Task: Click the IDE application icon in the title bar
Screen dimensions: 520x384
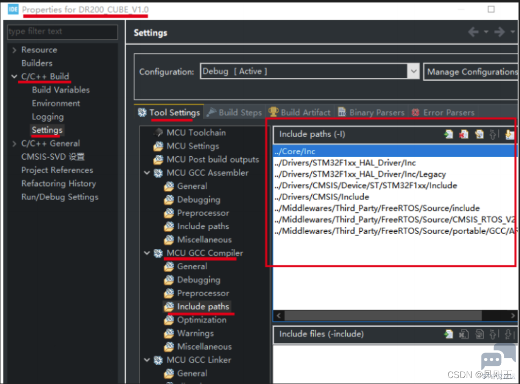Action: (13, 9)
